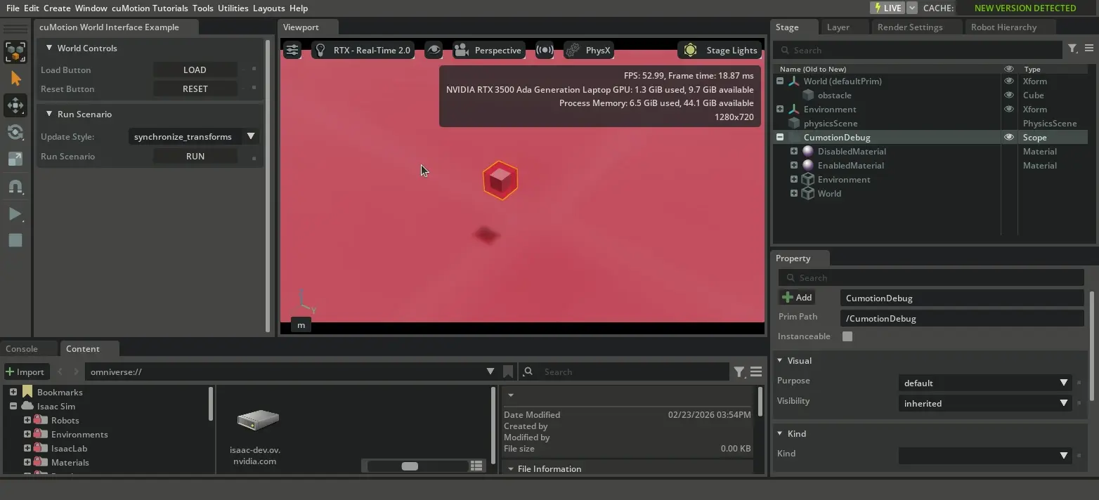Enable the snap magnet tool

15,187
